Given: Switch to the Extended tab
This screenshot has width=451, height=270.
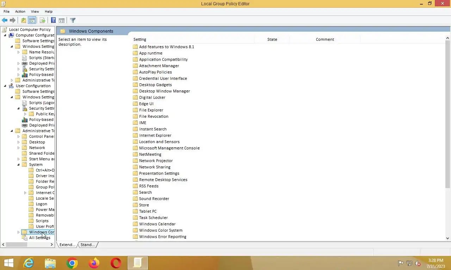Looking at the screenshot, I should click(67, 245).
